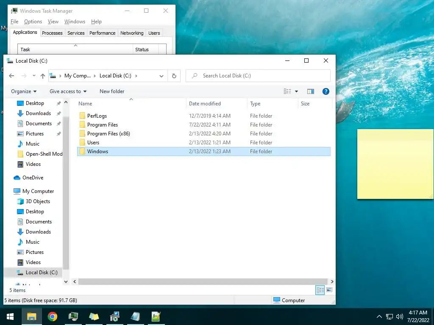Click My Comp... in the address breadcrumb
Screen dimensions: 434x325
[78, 76]
